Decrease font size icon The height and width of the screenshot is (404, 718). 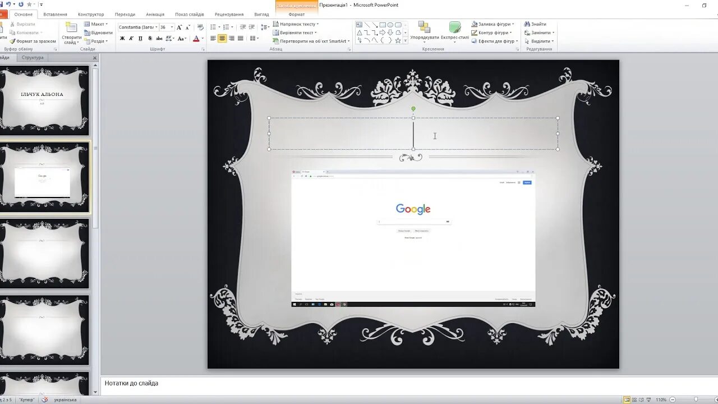click(x=188, y=27)
